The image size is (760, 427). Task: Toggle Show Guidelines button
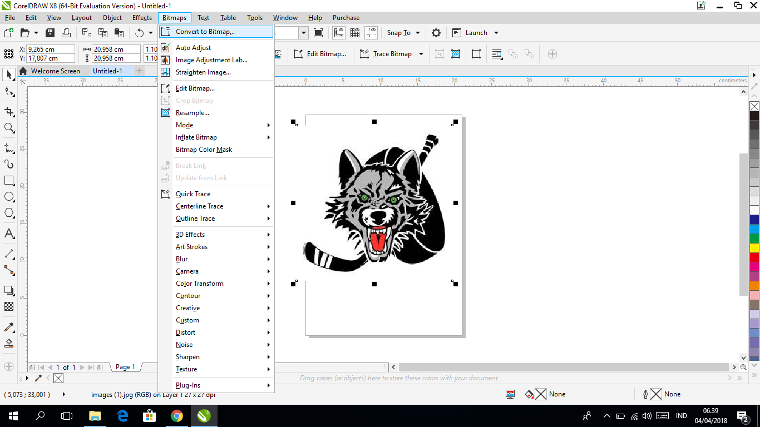[x=372, y=33]
